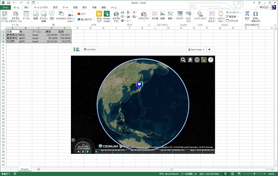Viewport: 278px width, 176px height.
Task: Open the imagery base layer picker
Action: [x=204, y=60]
